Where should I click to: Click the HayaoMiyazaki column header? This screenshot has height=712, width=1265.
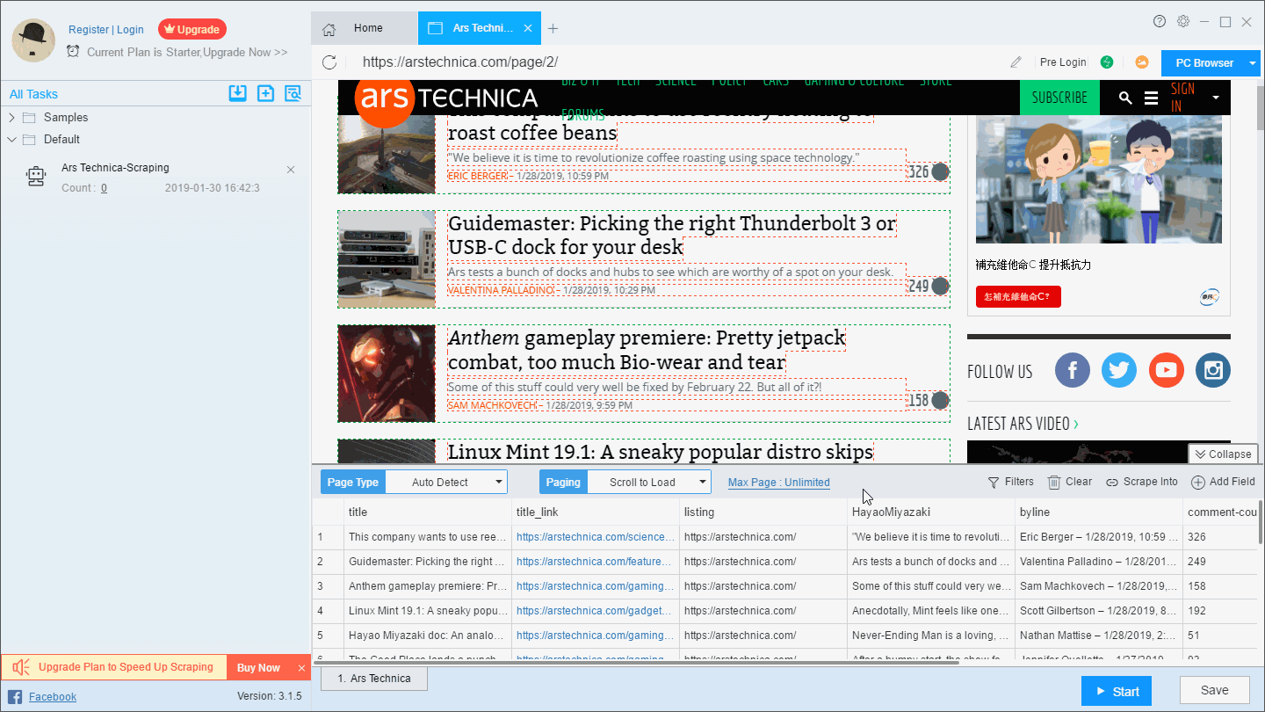tap(931, 512)
